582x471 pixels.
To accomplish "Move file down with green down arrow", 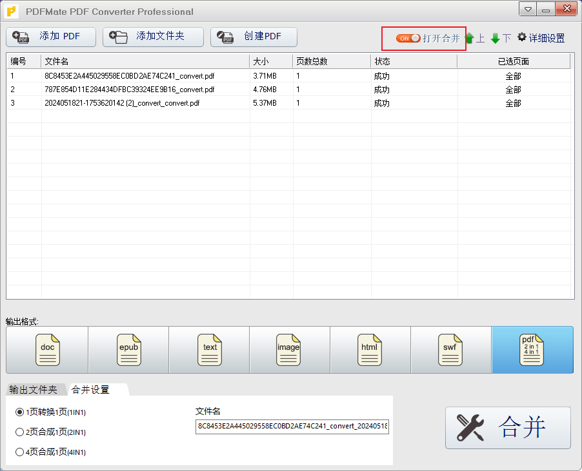I will click(x=495, y=38).
